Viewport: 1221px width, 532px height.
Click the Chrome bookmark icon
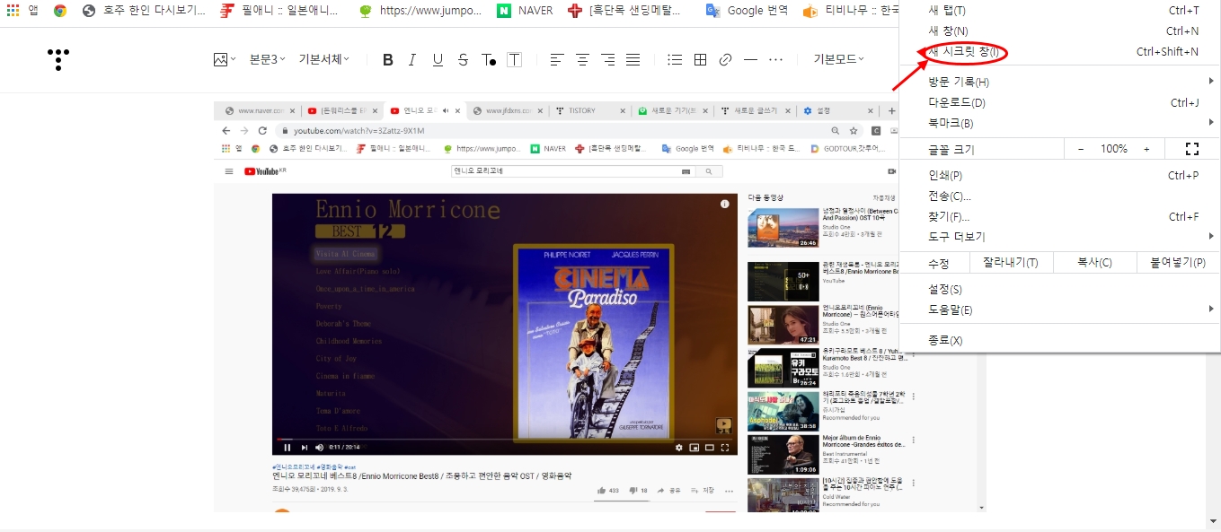click(x=60, y=11)
